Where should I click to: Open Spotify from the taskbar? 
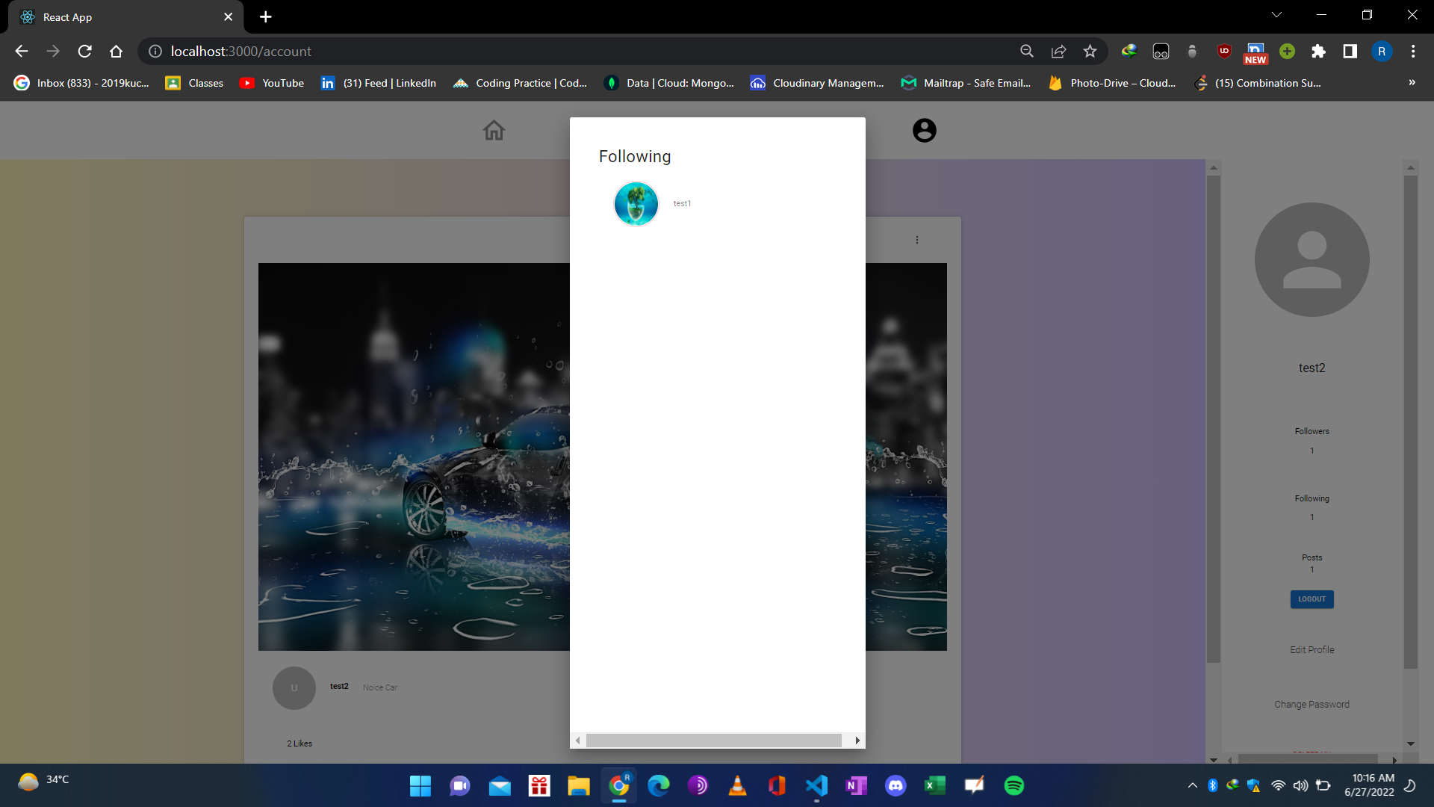tap(1016, 785)
